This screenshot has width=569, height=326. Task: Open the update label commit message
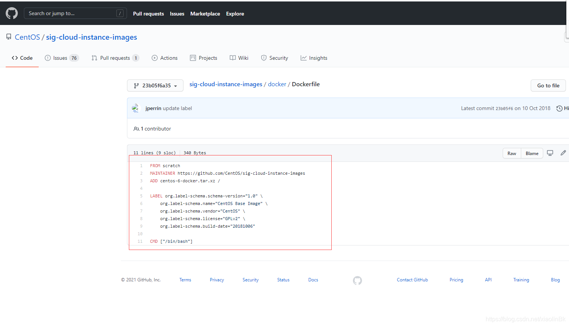point(177,108)
